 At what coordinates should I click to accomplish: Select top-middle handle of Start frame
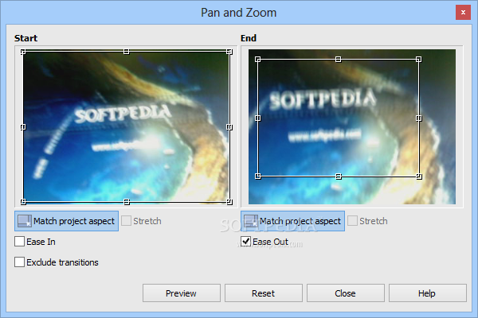click(126, 52)
